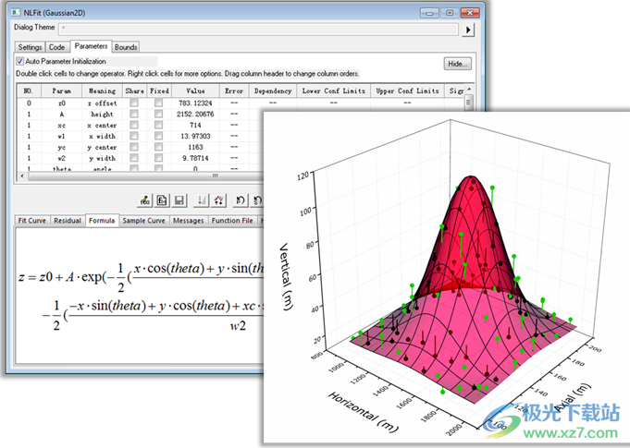Click the "z offset" meaning cell

102,103
